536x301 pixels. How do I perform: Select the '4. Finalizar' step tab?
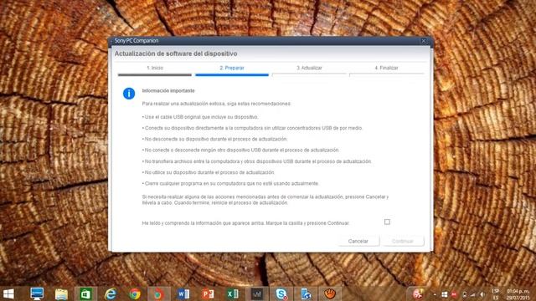pyautogui.click(x=387, y=68)
